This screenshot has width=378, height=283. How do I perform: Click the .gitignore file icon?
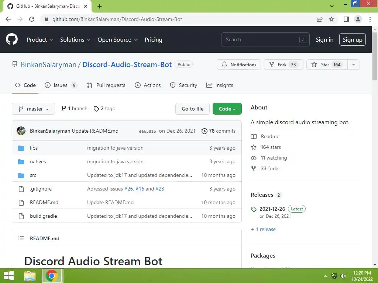(21, 189)
